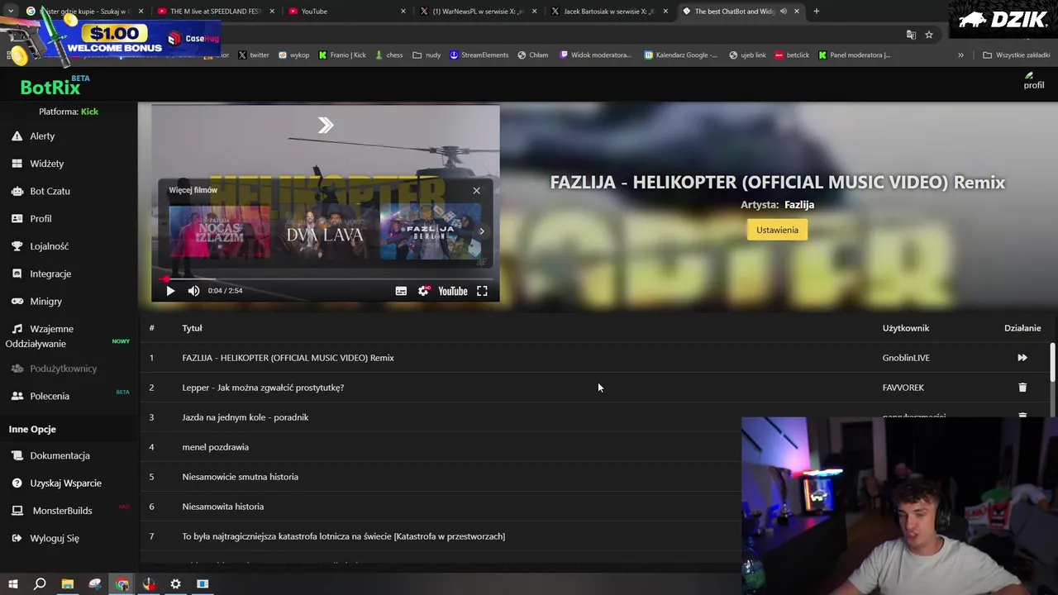Click the Wyloguj Się lock icon
Viewport: 1058px width, 595px height.
(x=17, y=538)
